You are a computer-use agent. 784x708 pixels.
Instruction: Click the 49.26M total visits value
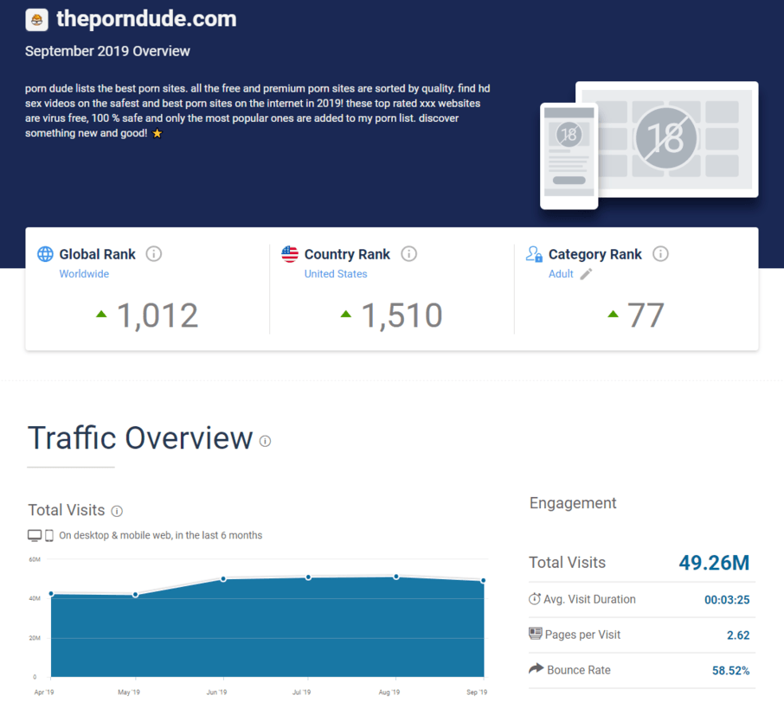pos(714,563)
